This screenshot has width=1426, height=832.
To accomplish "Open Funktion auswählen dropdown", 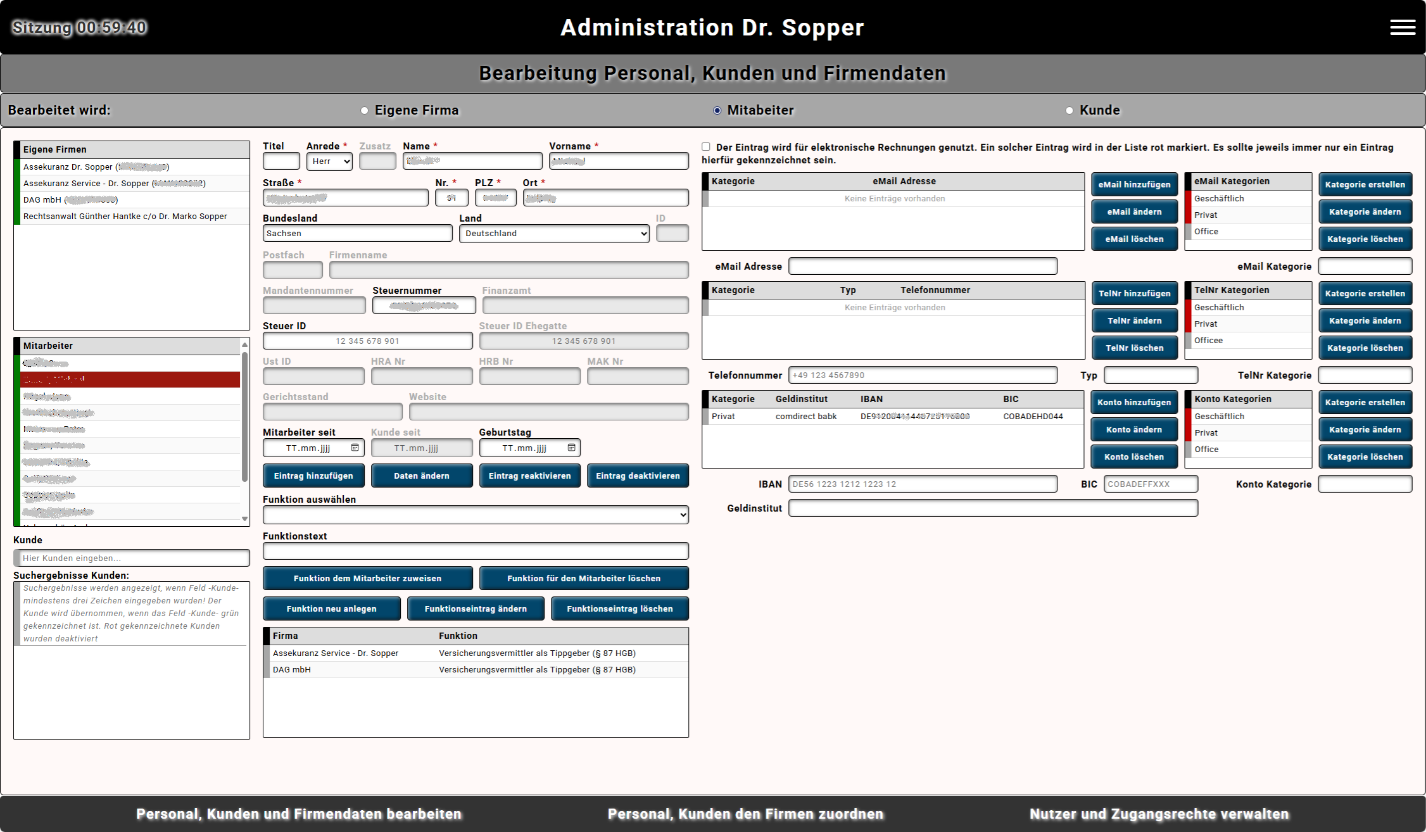I will (475, 515).
